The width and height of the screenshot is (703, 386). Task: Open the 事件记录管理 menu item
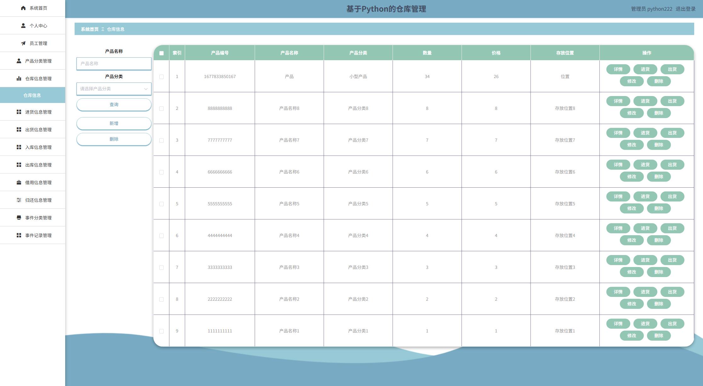[38, 236]
